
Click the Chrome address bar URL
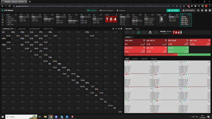[93, 6]
